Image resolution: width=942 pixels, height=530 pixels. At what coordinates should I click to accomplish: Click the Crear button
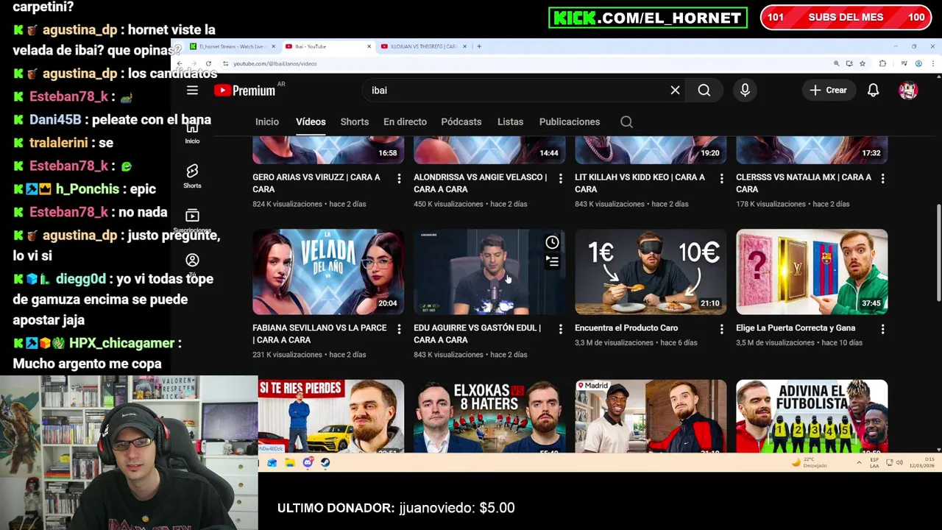(829, 90)
